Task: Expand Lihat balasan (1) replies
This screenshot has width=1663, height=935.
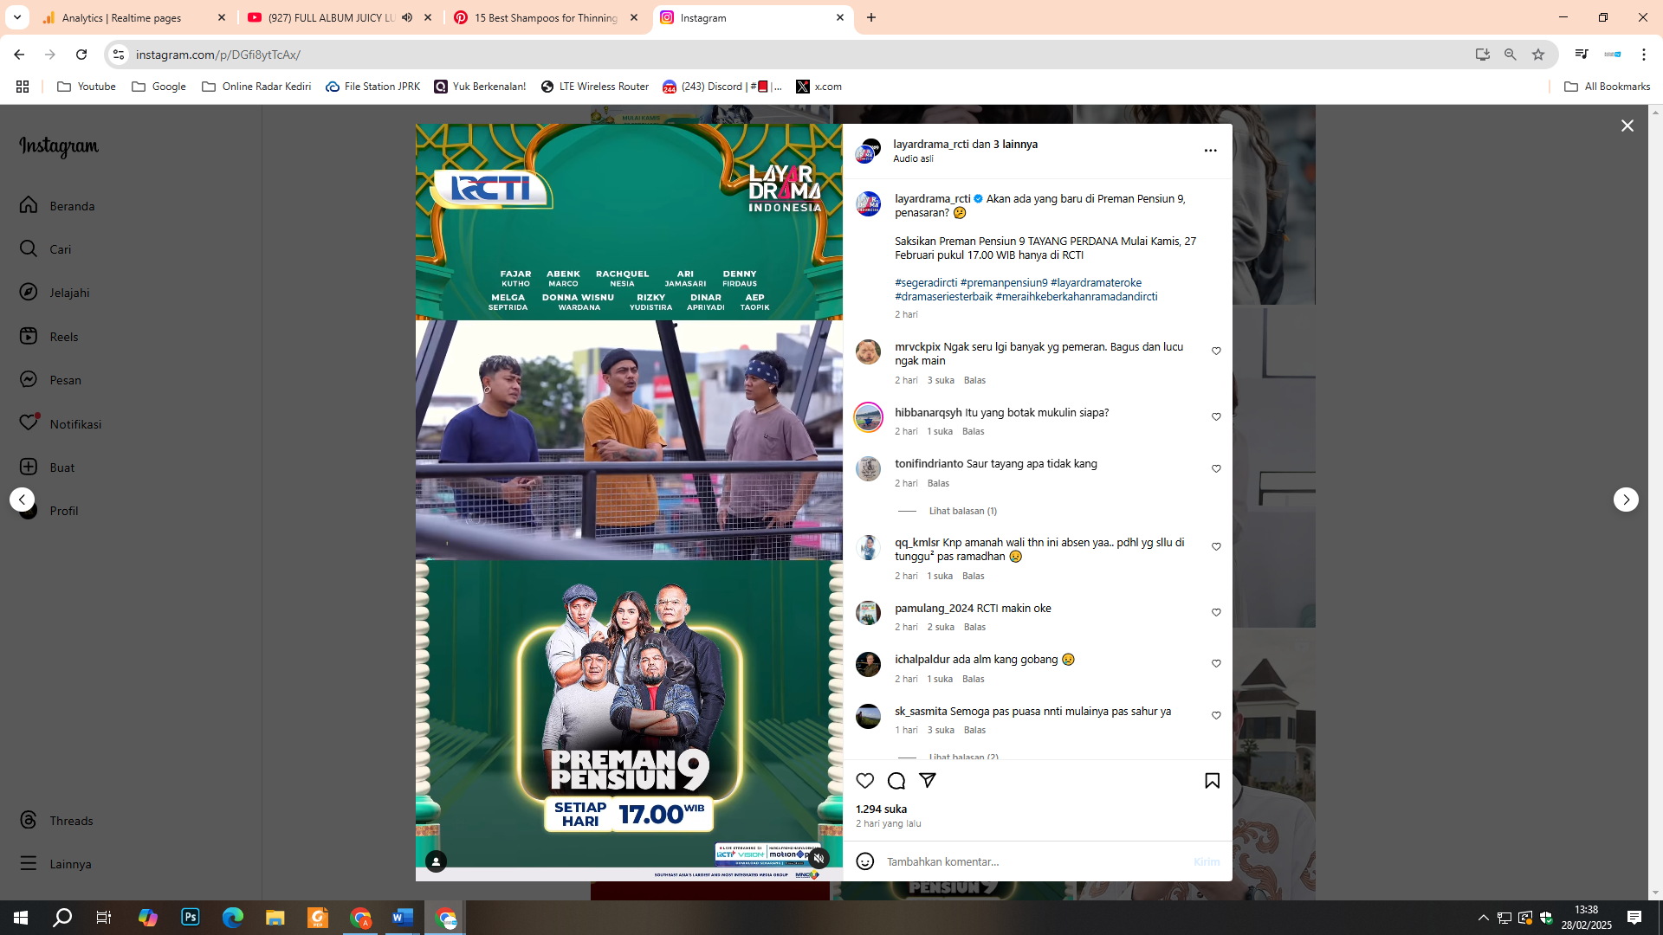Action: click(962, 511)
